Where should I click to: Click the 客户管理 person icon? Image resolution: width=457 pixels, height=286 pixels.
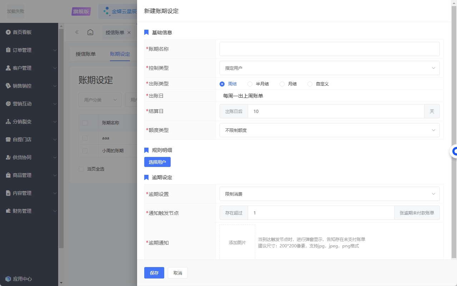pos(8,68)
